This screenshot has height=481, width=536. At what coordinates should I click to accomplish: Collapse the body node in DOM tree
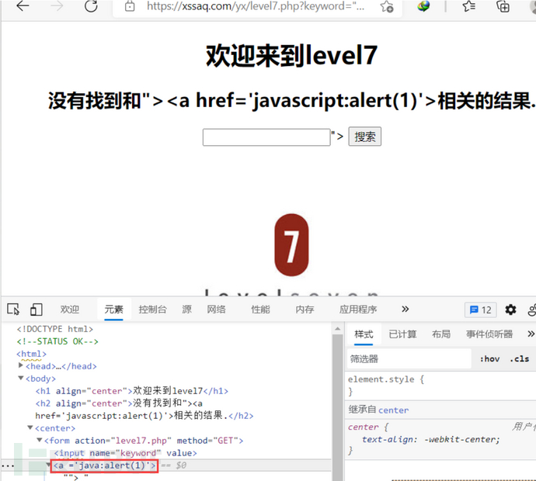click(21, 379)
